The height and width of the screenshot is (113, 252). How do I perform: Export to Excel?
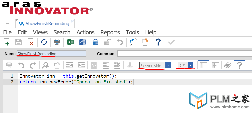pos(70,42)
